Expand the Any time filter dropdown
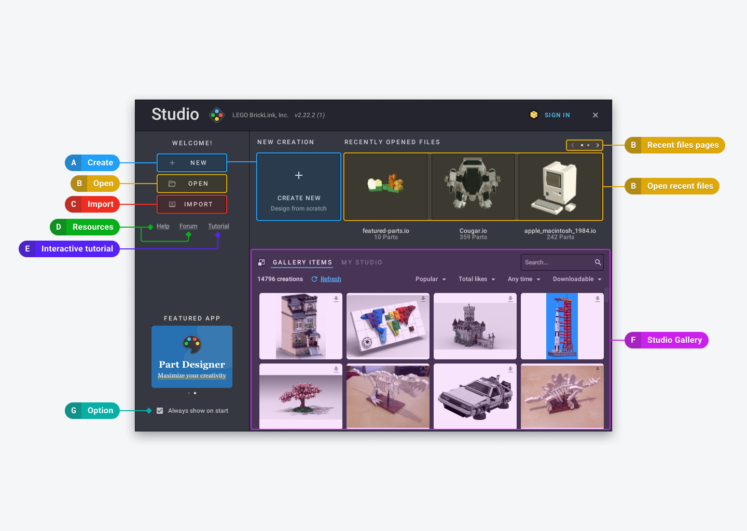 coord(523,279)
